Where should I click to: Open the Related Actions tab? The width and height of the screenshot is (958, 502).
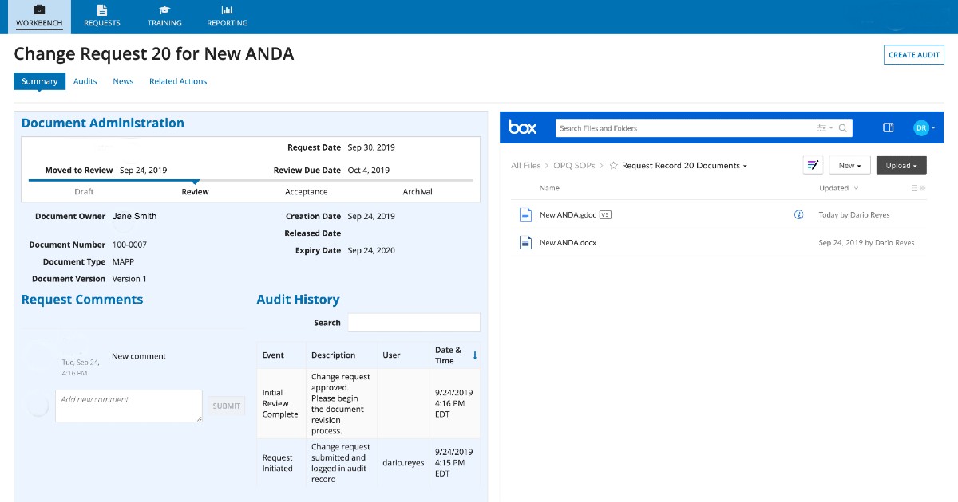[x=177, y=81]
